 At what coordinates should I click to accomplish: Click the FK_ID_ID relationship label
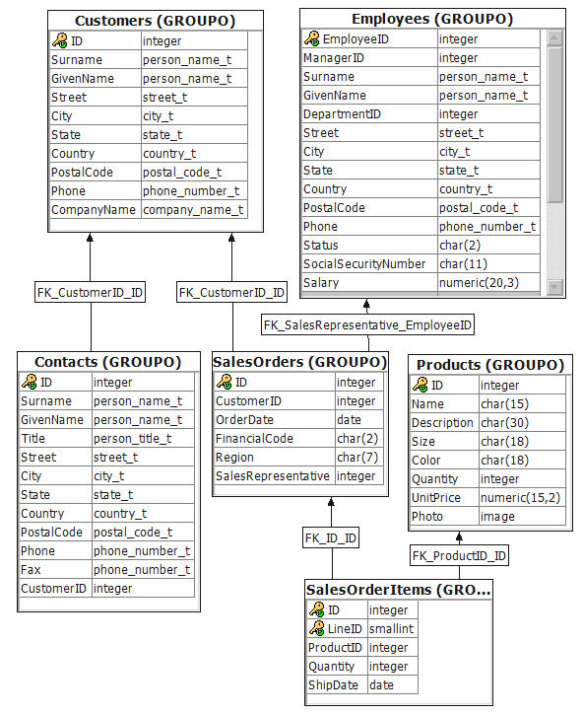pyautogui.click(x=331, y=538)
